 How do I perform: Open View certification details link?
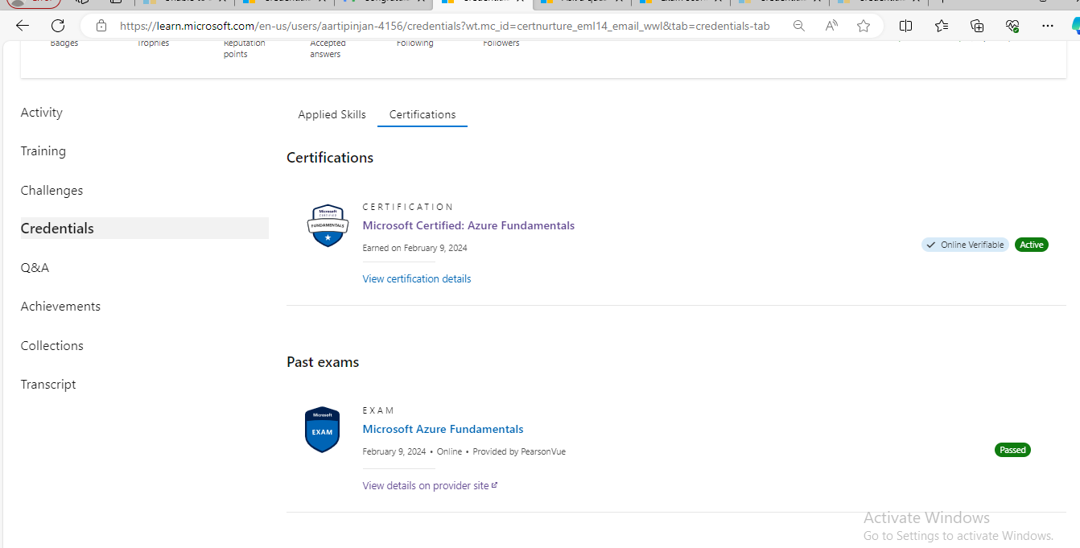pyautogui.click(x=416, y=278)
